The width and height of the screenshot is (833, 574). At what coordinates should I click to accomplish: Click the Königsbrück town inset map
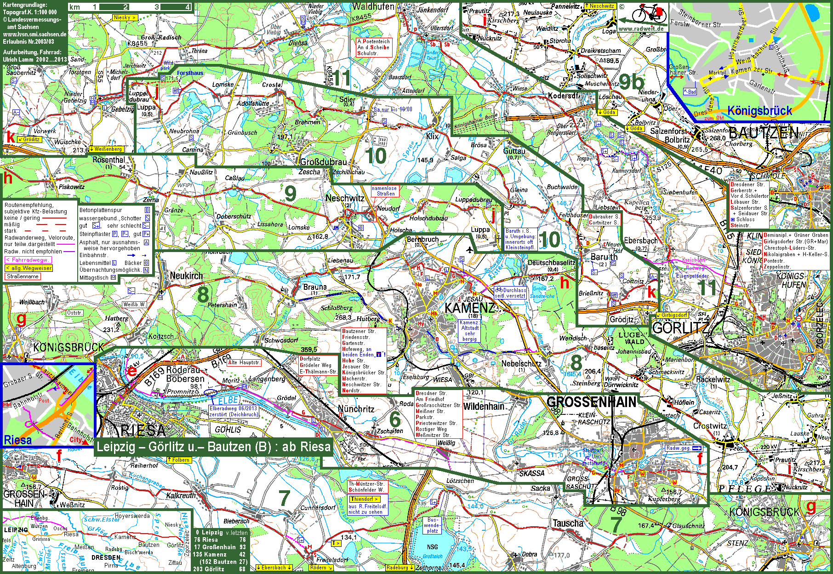[x=749, y=62]
